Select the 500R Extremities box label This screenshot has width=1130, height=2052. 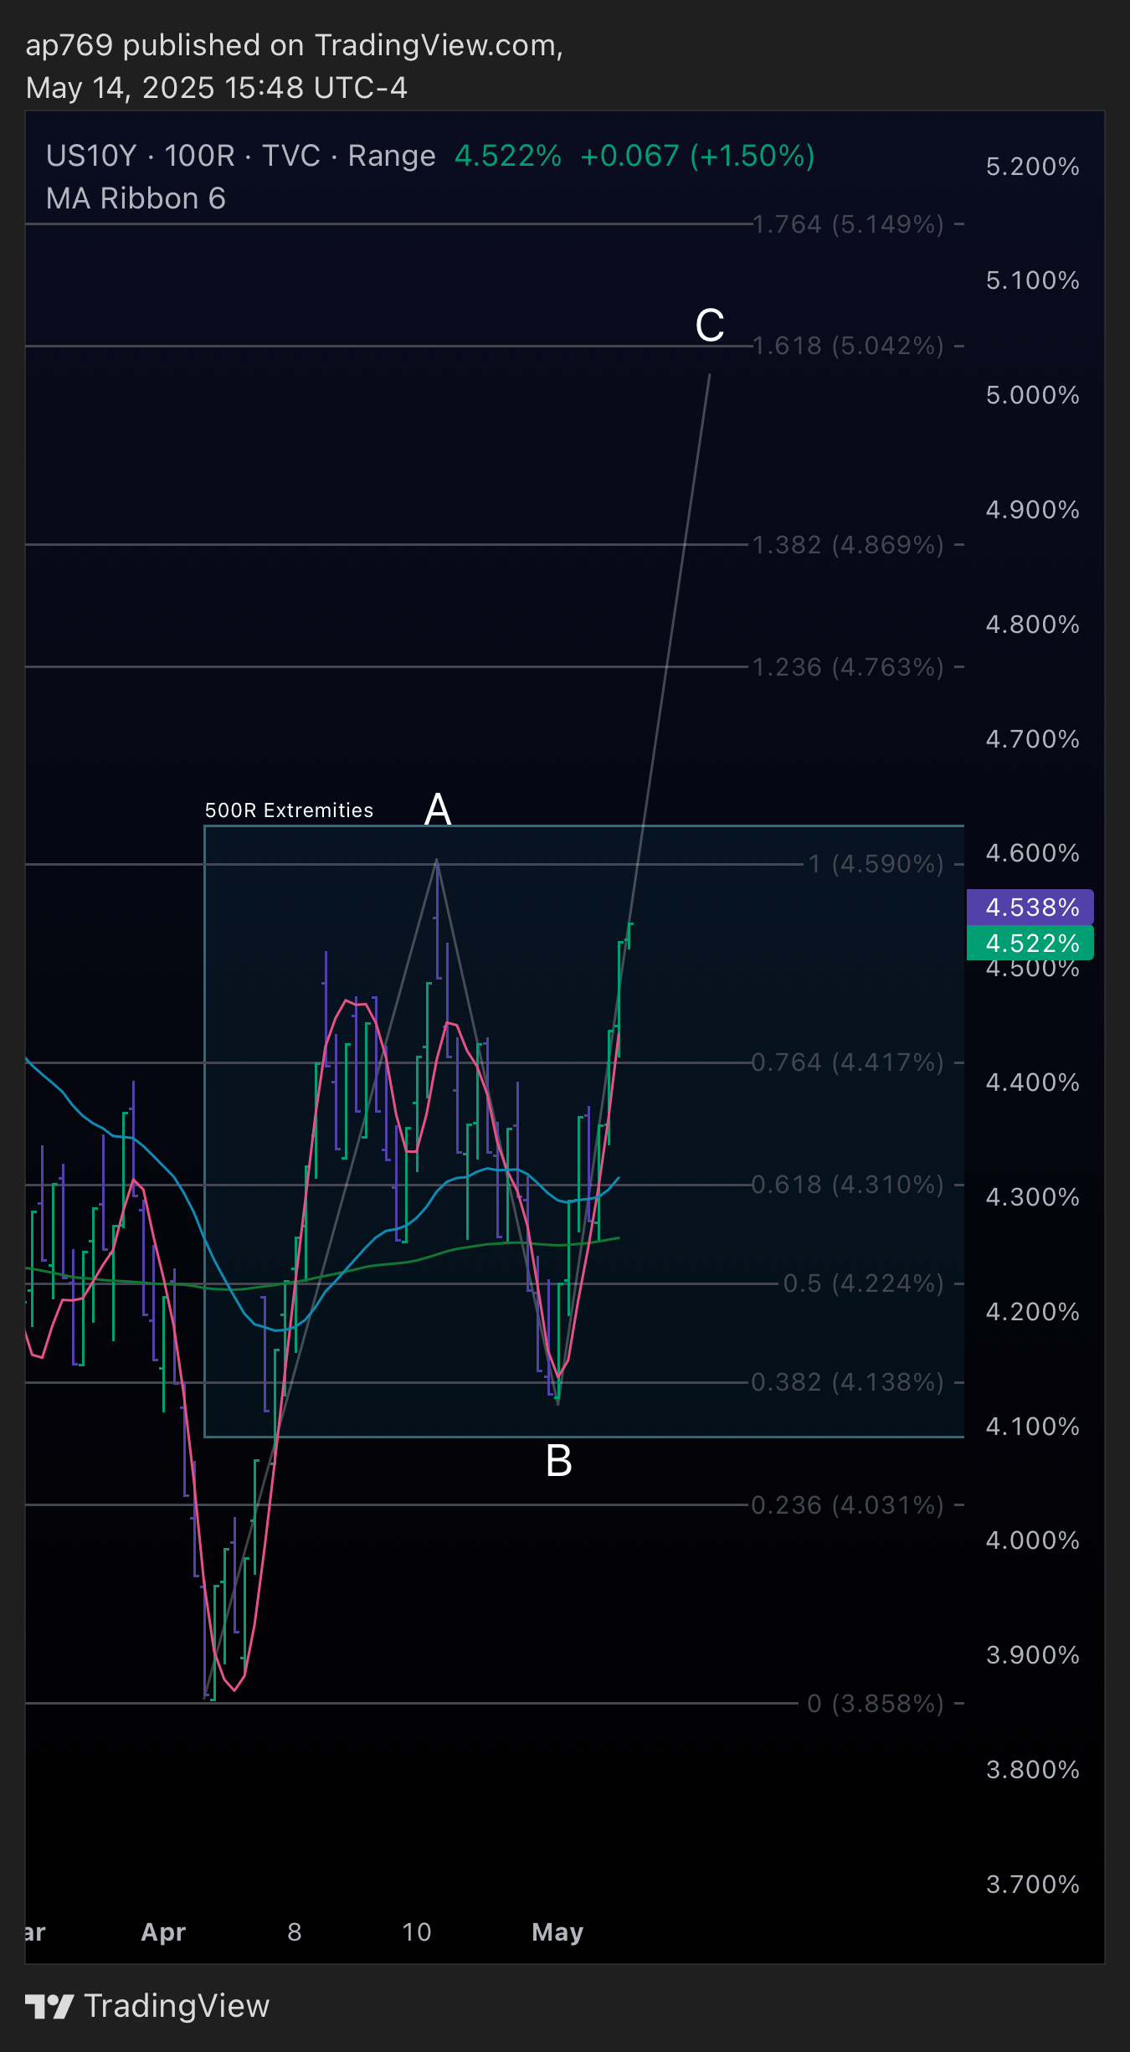289,810
